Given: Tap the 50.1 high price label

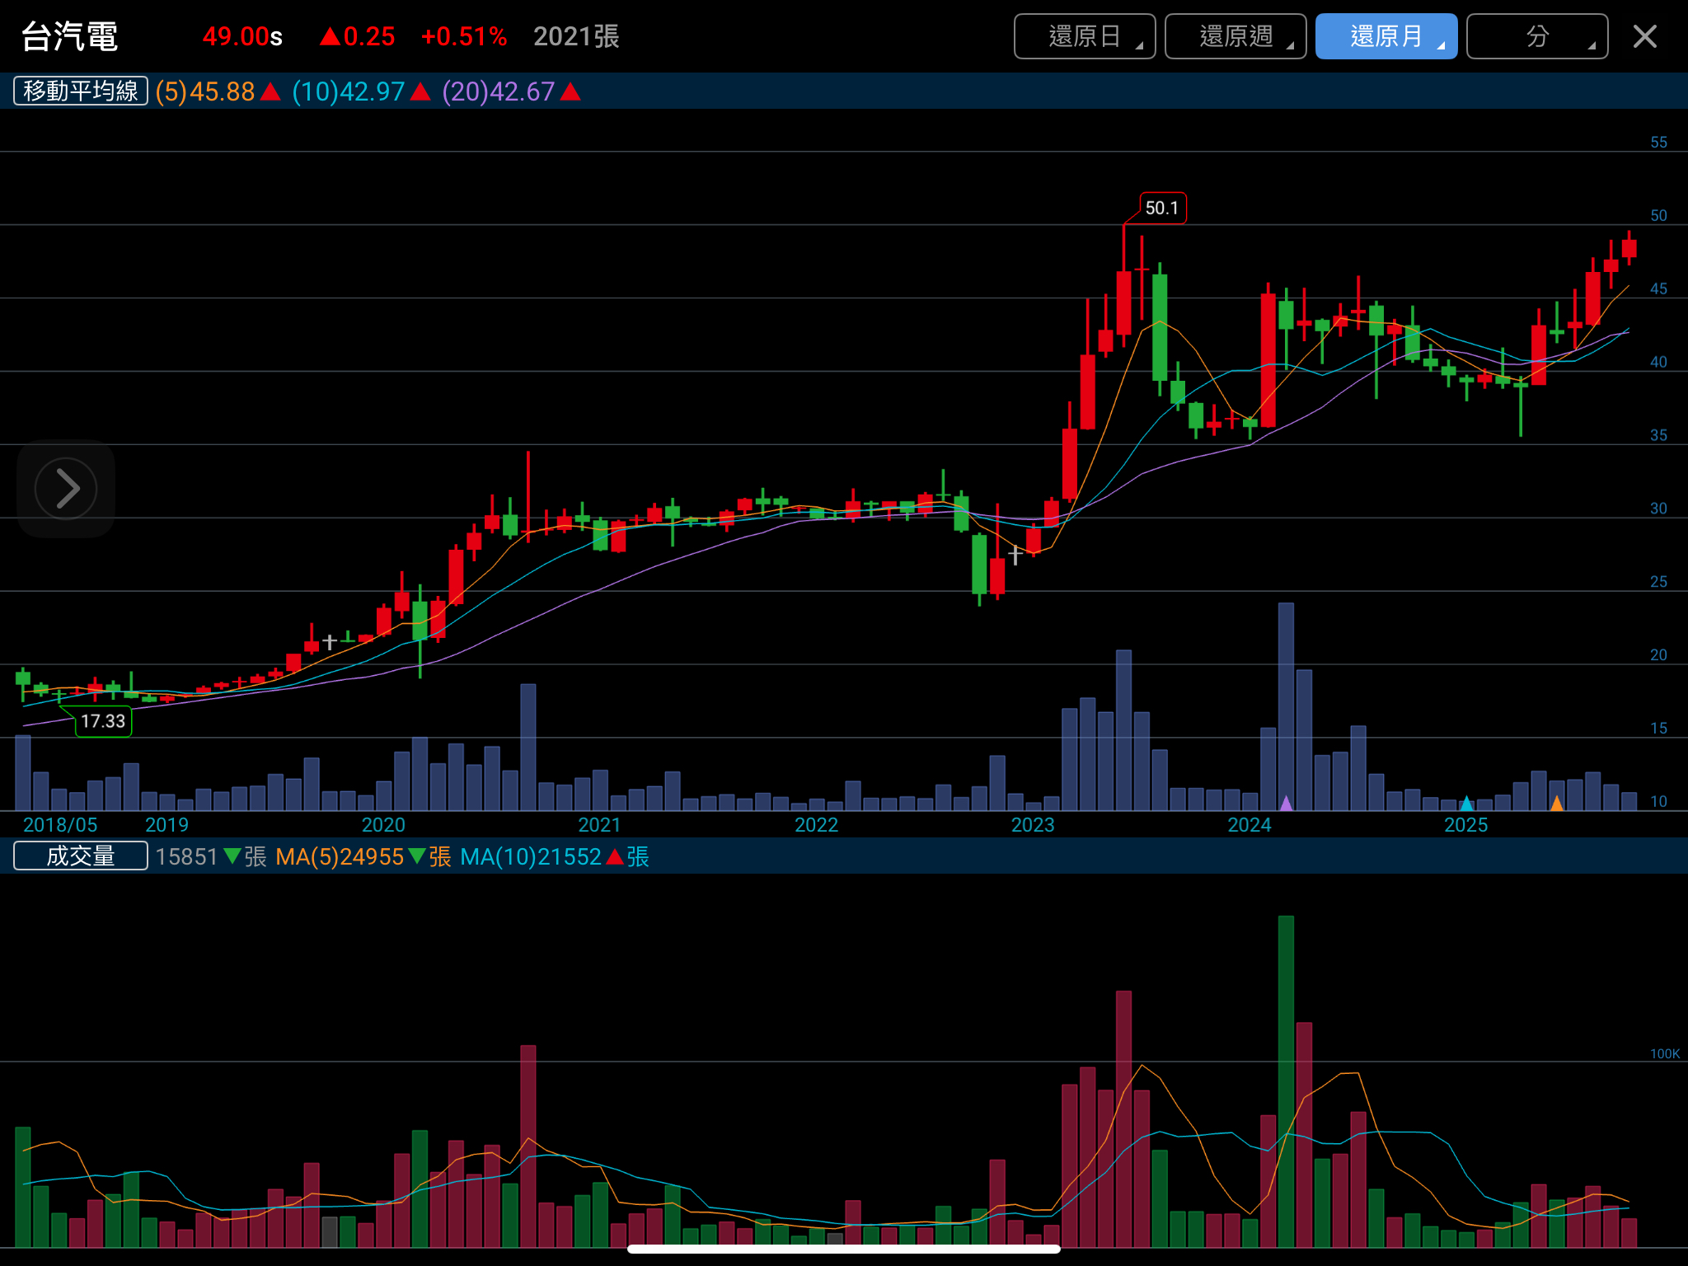Looking at the screenshot, I should 1162,208.
